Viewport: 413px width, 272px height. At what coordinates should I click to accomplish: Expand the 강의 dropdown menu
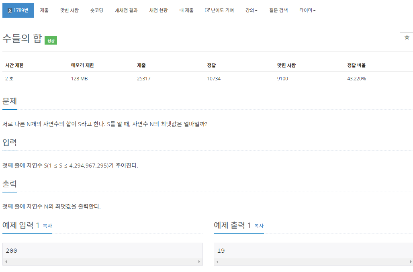coord(251,10)
